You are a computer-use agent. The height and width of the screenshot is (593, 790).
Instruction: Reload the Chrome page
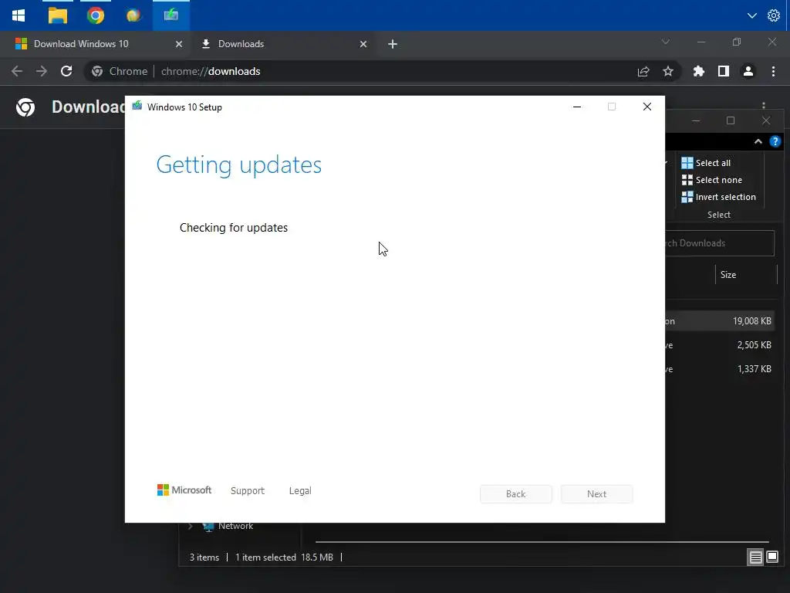[x=66, y=71]
